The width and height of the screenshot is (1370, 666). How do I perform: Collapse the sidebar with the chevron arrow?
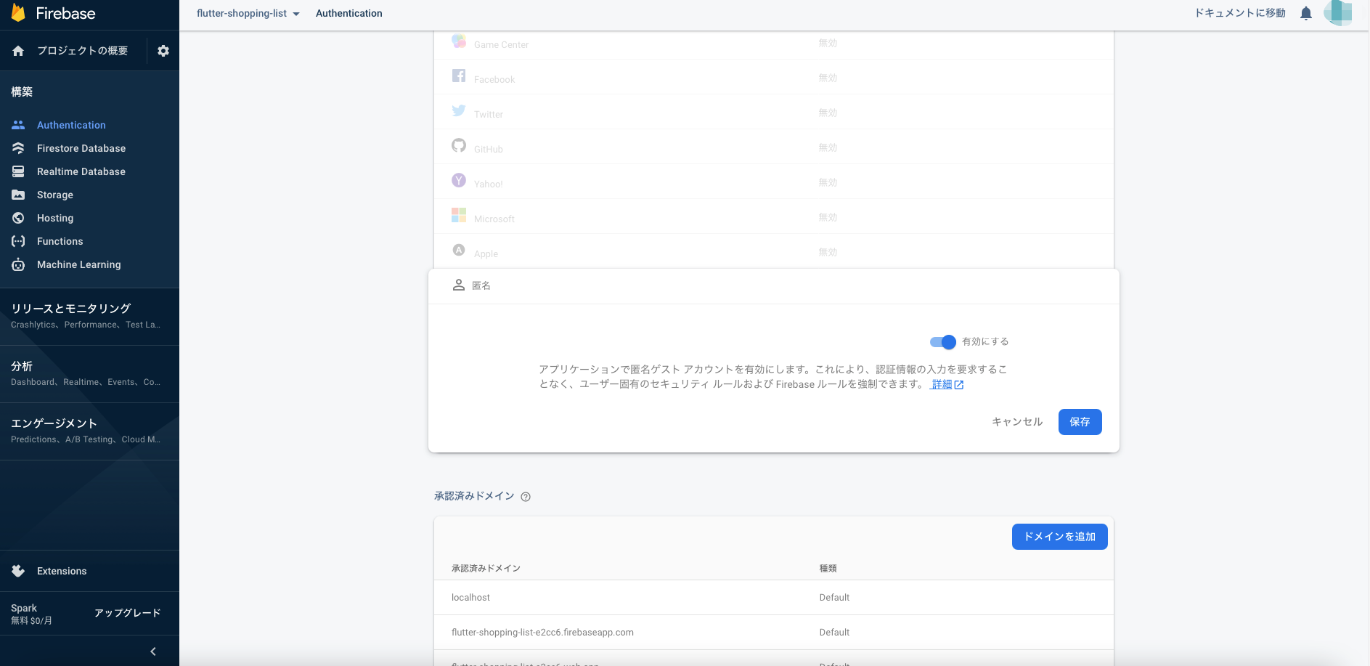point(152,651)
